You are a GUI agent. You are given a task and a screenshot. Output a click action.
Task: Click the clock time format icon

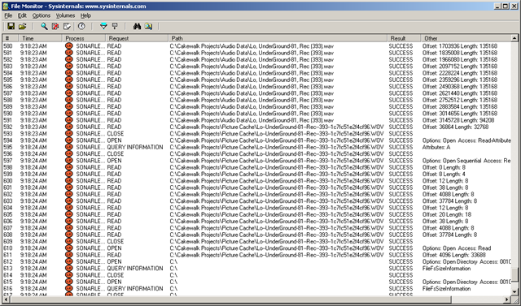81,26
